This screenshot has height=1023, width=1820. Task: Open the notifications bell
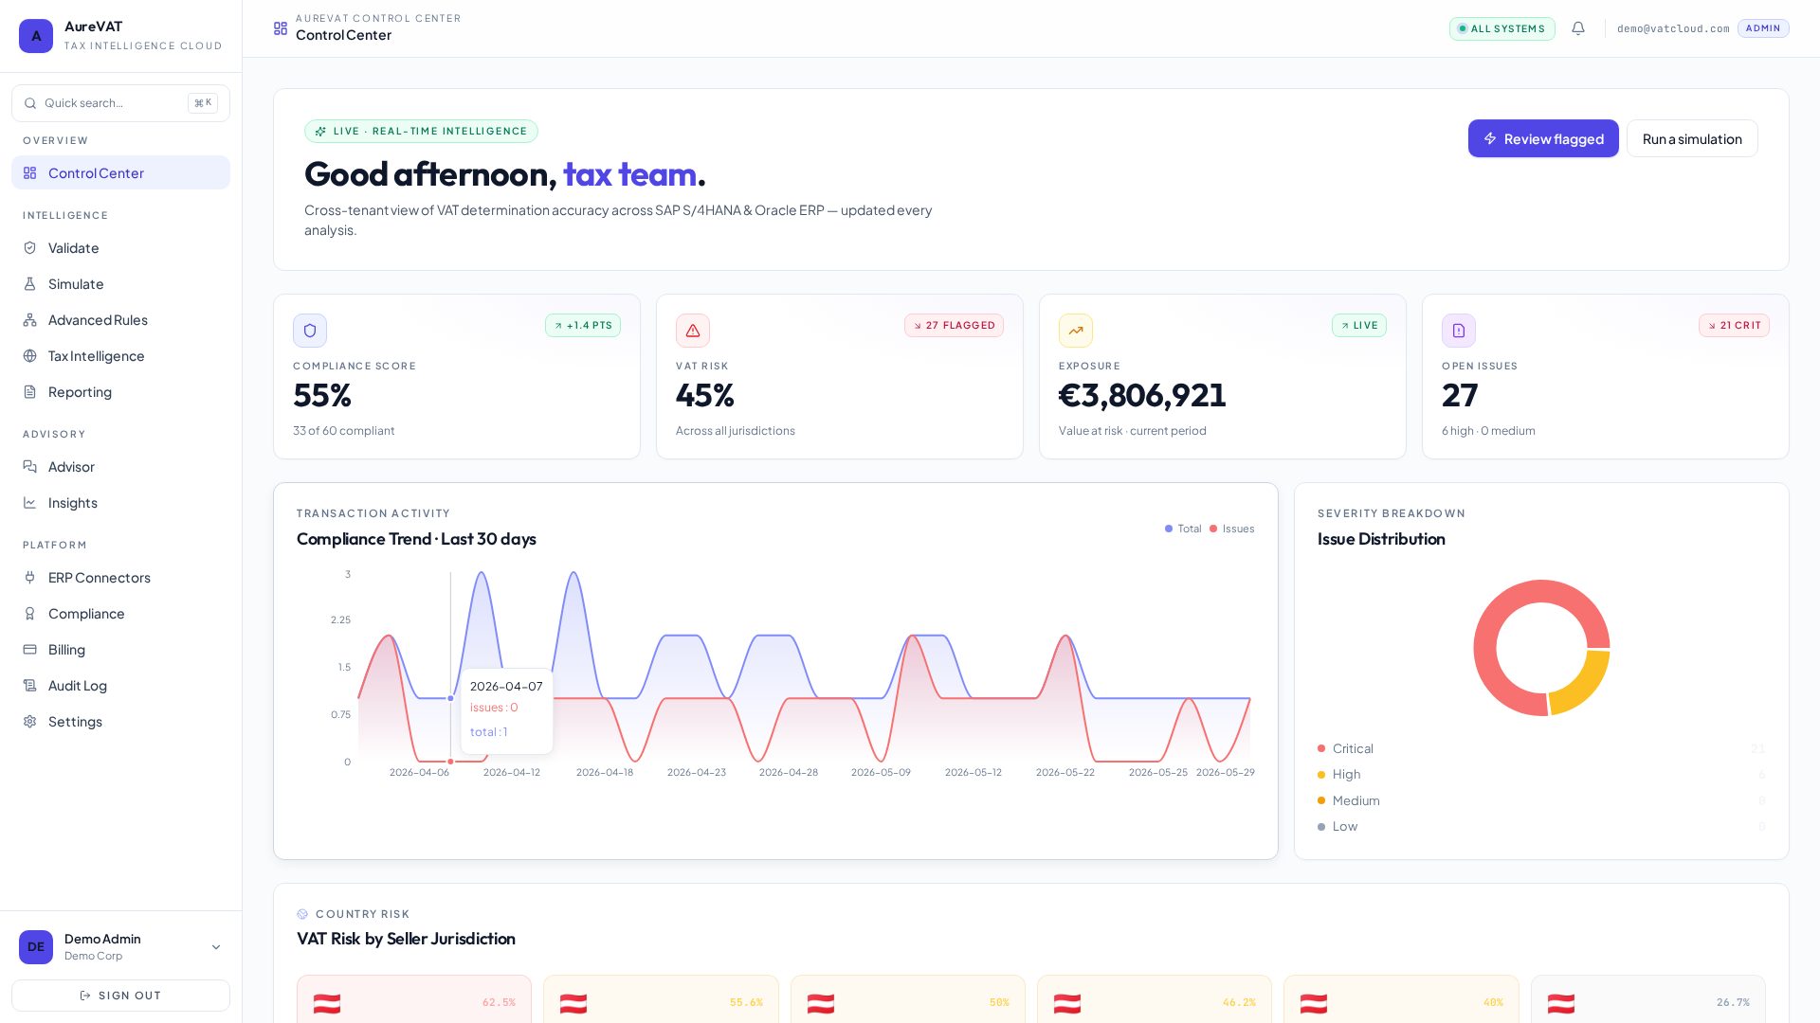(1578, 28)
